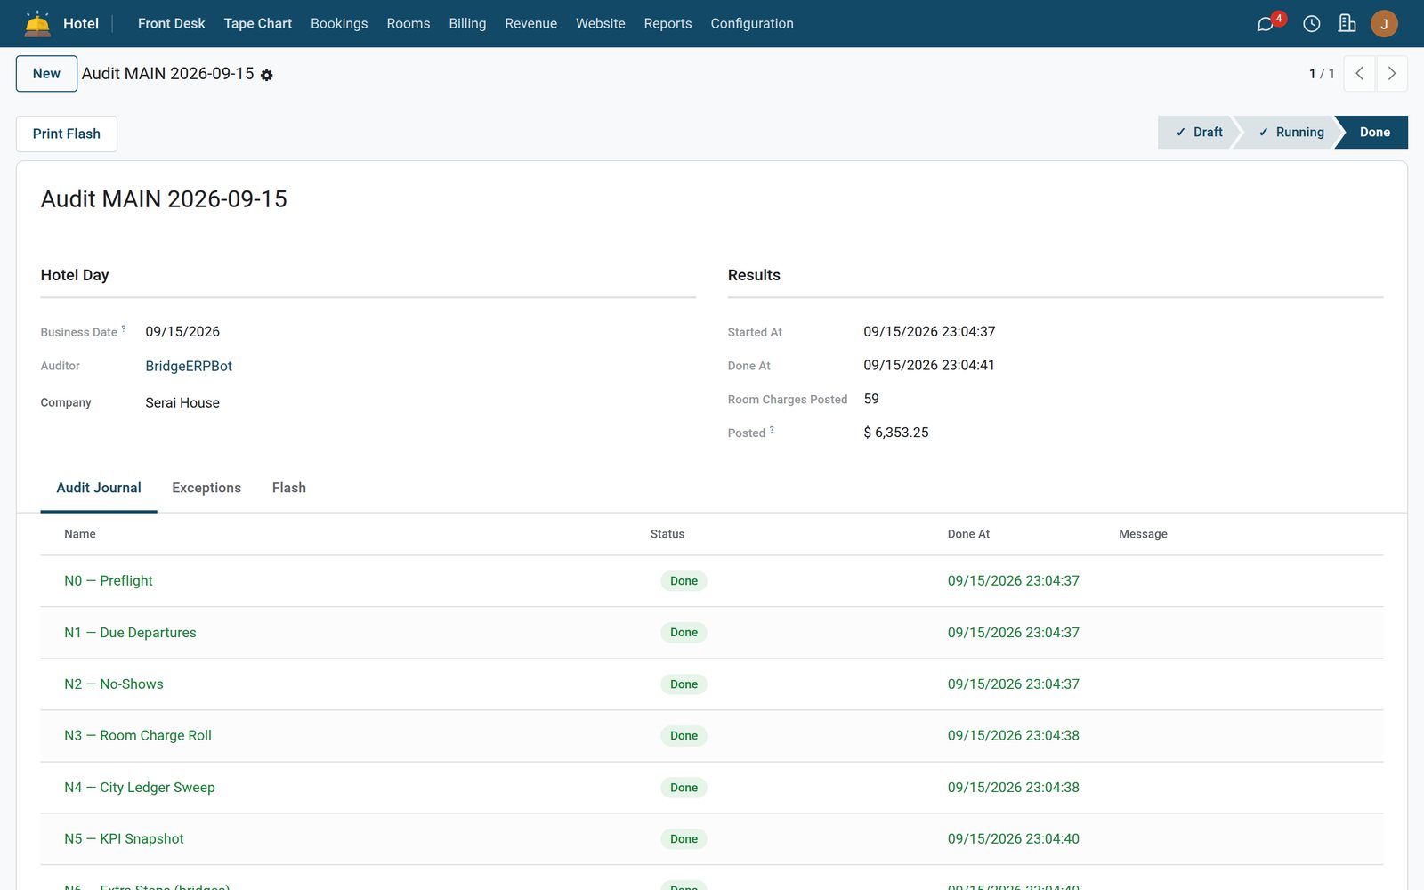Select the Done status stage

click(1374, 132)
